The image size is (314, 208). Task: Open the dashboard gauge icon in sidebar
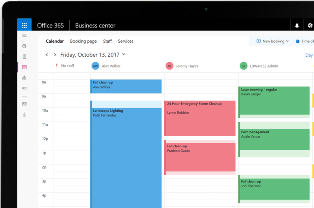[x=24, y=46]
